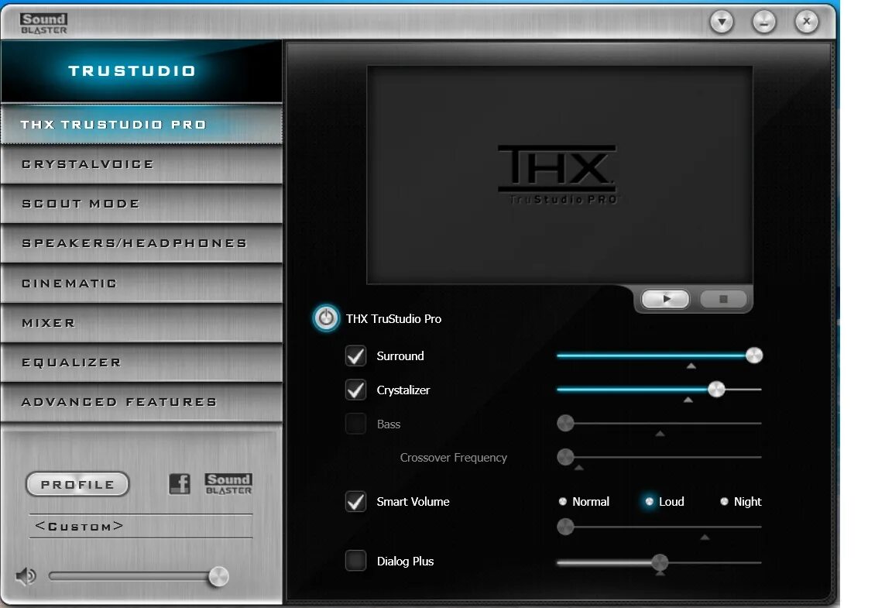Click the Bass slider handle

coord(565,423)
